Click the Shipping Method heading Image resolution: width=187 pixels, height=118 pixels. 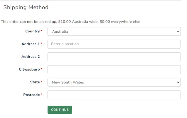pyautogui.click(x=26, y=7)
